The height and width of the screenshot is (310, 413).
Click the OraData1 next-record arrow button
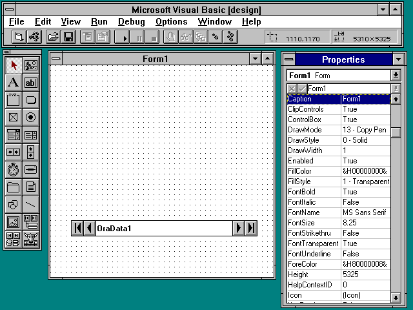point(238,228)
